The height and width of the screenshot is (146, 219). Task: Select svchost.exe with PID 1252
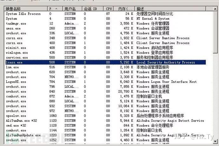tap(106, 140)
